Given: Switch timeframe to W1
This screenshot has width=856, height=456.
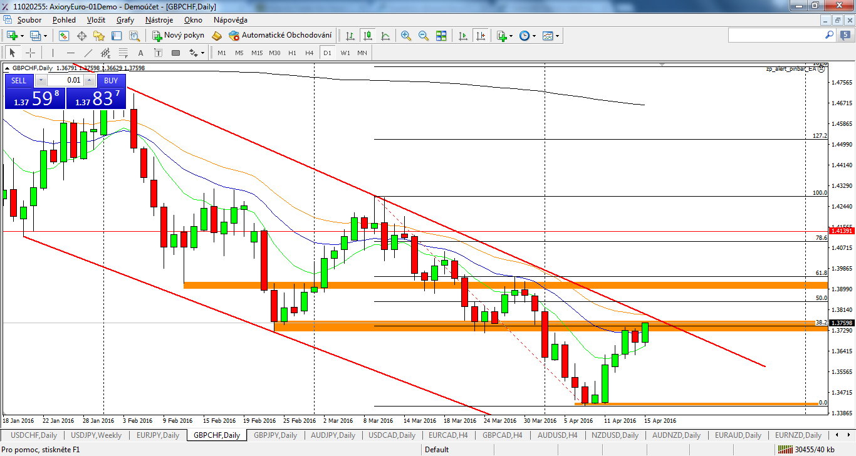Looking at the screenshot, I should [x=345, y=53].
